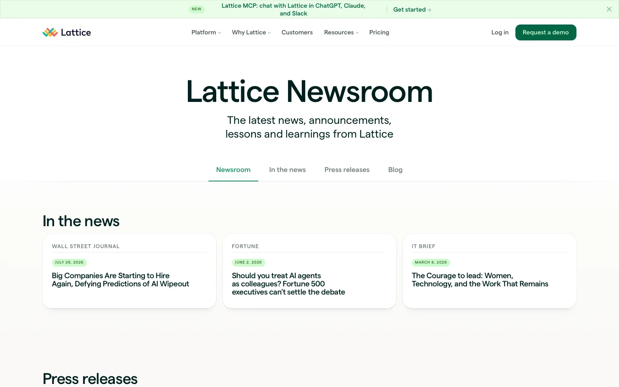The image size is (619, 387).
Task: Click the Lattice wordmark text
Action: click(x=76, y=32)
